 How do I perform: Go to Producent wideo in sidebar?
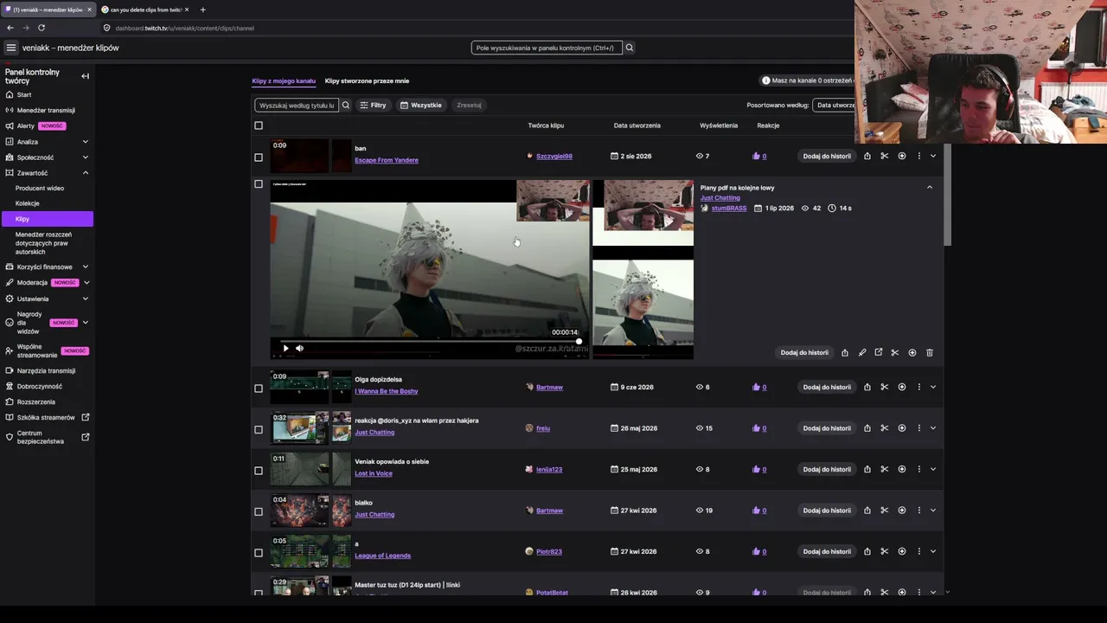click(x=40, y=189)
